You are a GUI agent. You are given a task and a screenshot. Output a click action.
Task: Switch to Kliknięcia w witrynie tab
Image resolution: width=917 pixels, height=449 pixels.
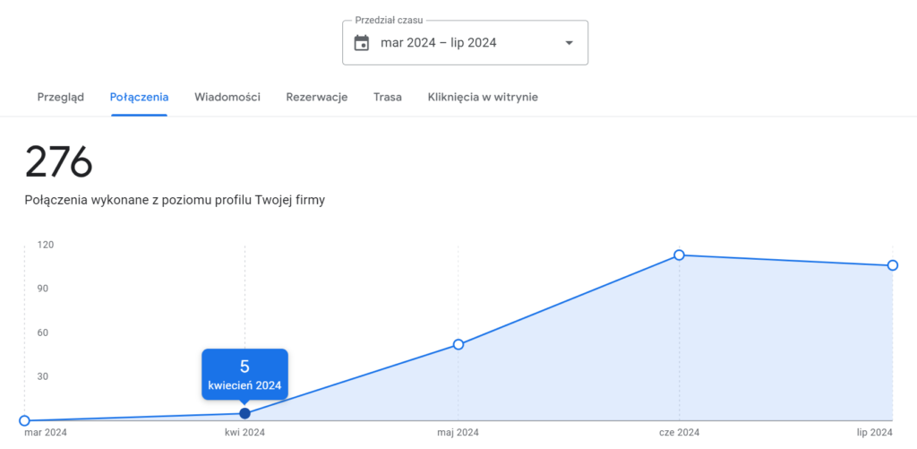[x=483, y=97]
